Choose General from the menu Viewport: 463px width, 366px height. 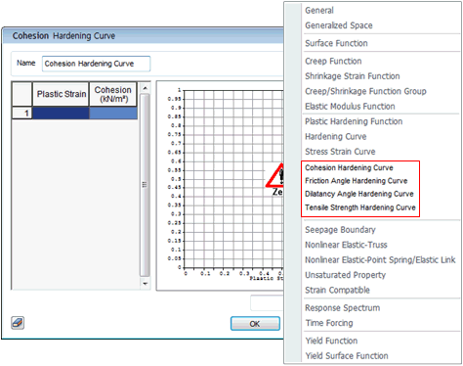[x=319, y=11]
